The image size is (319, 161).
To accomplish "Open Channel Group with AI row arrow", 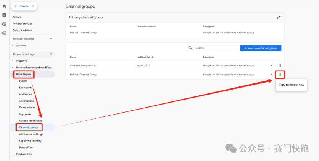I will [271, 66].
